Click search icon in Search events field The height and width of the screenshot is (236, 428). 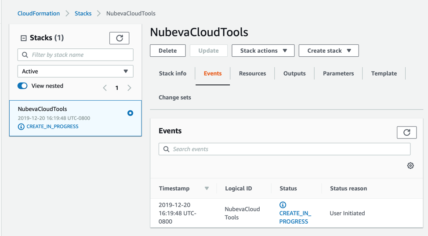166,149
